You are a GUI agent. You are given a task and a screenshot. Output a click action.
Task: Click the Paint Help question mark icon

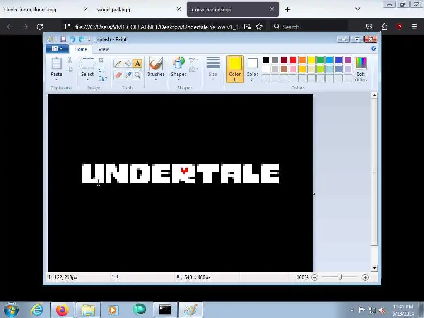pyautogui.click(x=373, y=49)
